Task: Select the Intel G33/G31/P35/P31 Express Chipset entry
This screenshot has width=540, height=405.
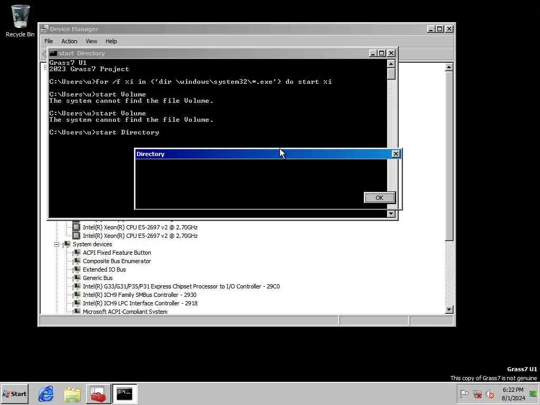Action: coord(181,286)
